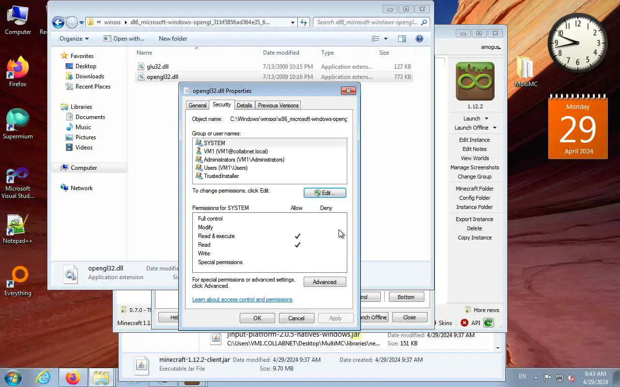620x387 pixels.
Task: Click Cancel in the Properties dialog
Action: click(x=296, y=318)
